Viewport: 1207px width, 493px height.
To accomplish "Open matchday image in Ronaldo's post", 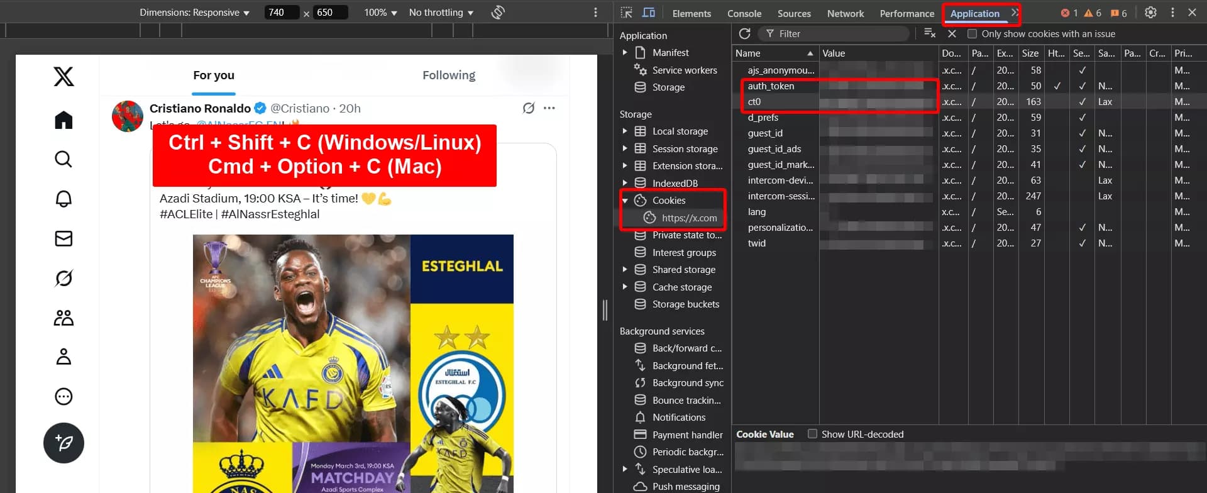I will 353,363.
